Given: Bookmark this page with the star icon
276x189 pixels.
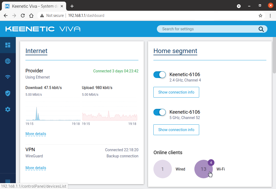Looking at the screenshot, I should tap(260, 16).
